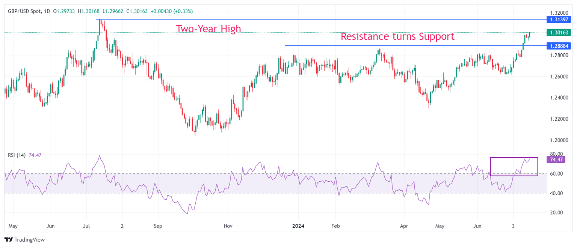Screen dimensions: 577x247
Task: Select the Two-Year High text annotation
Action: point(208,29)
